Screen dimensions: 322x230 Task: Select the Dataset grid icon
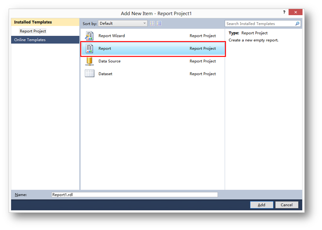tap(89, 73)
